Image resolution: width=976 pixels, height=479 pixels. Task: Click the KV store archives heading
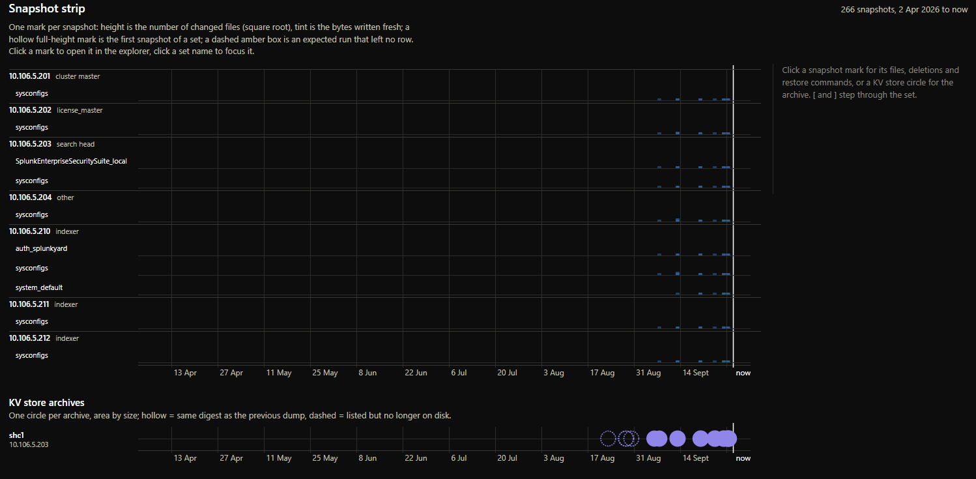click(47, 403)
